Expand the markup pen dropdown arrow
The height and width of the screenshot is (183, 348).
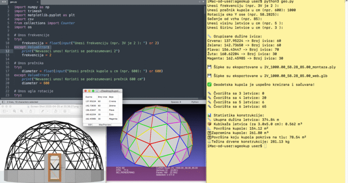tap(48, 111)
